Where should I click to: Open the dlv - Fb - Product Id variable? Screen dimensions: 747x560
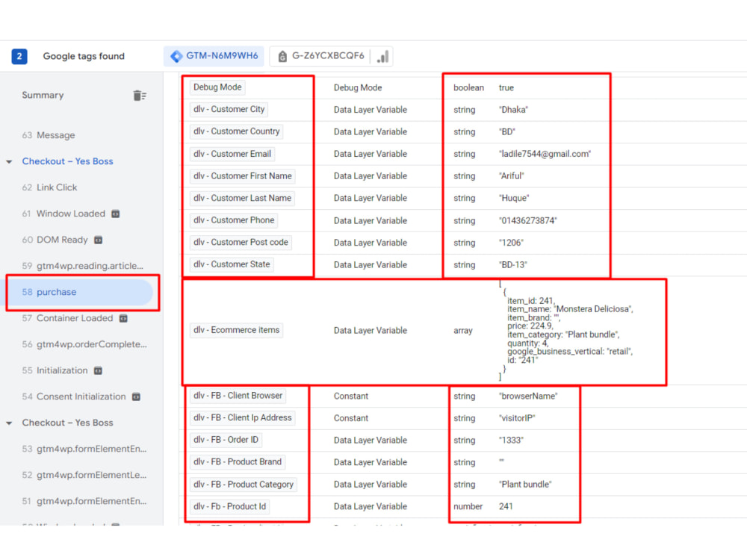click(x=229, y=507)
